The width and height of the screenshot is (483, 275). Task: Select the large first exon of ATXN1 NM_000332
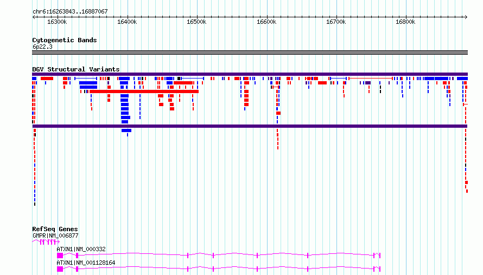click(60, 256)
